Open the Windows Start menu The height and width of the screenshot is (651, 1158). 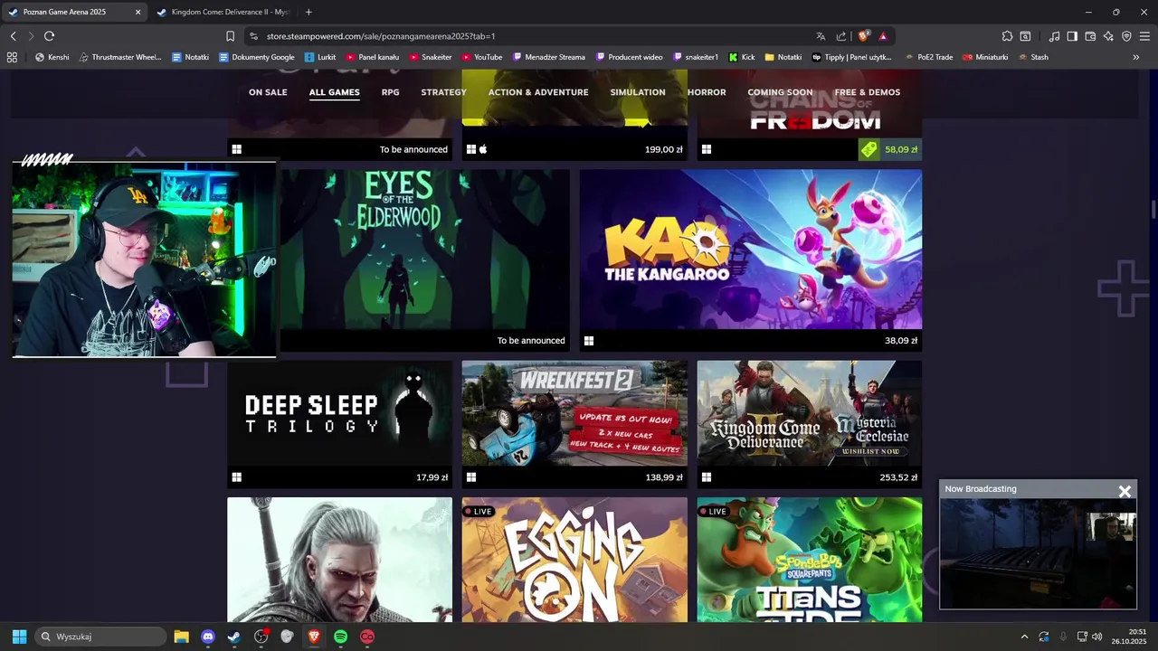(x=19, y=637)
